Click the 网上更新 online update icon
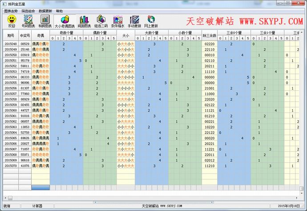 tap(151, 20)
